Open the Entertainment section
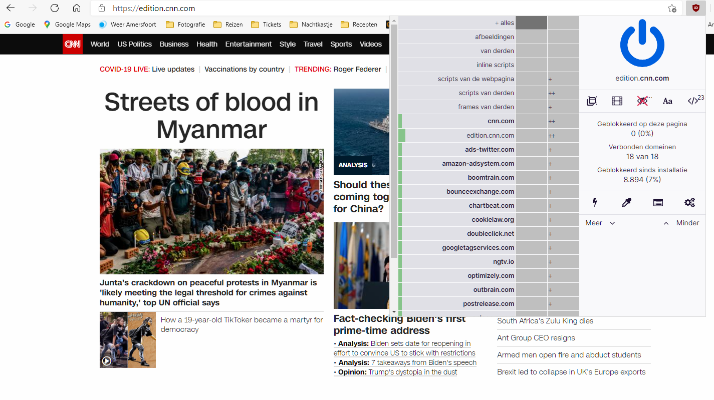Screen dimensions: 714x400 [x=249, y=44]
